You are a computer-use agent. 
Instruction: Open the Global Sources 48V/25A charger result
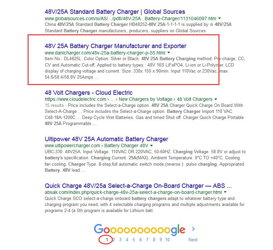click(115, 12)
